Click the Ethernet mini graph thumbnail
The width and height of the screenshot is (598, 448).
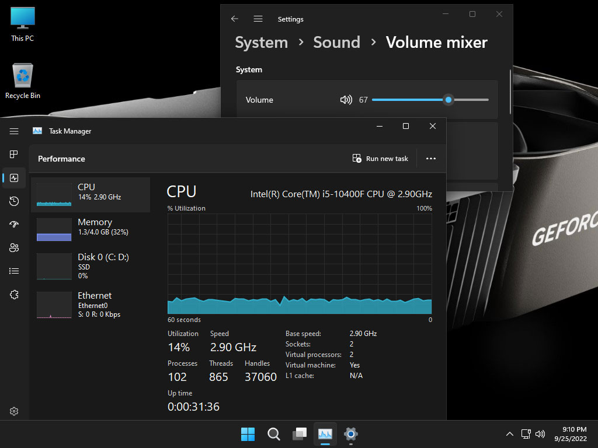tap(54, 304)
